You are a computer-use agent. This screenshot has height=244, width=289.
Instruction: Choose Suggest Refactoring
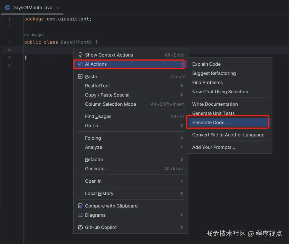[230, 73]
